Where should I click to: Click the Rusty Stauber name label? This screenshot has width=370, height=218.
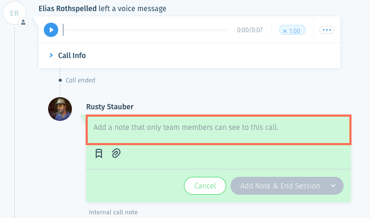point(110,107)
